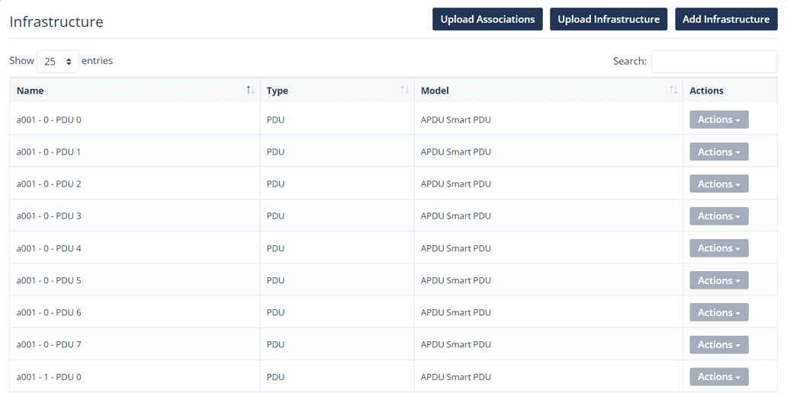Sort table by Type column arrows
Screen dimensions: 787x393
point(404,90)
